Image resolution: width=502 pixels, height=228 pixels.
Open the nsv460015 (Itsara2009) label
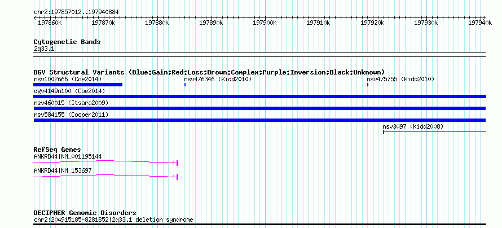(x=71, y=103)
